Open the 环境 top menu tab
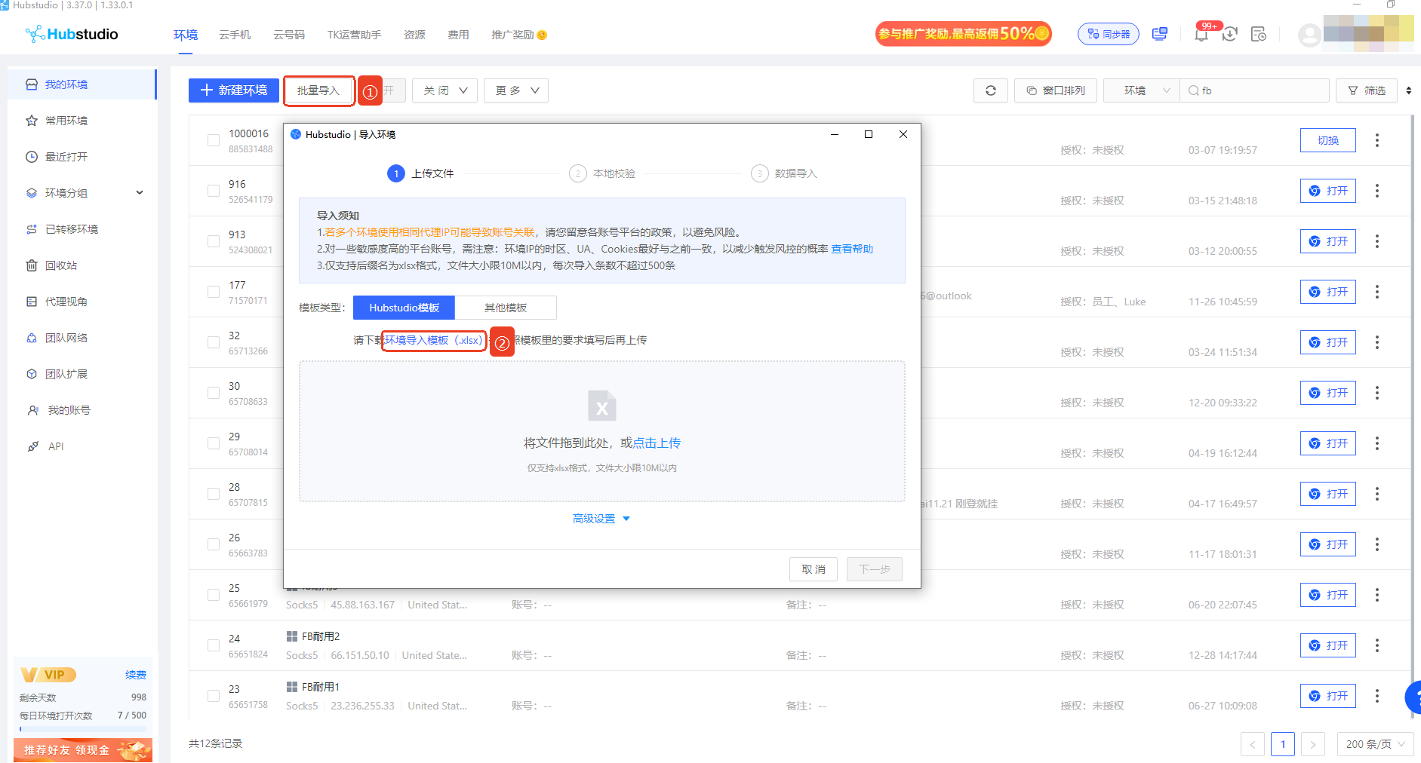Viewport: 1421px width, 763px height. (x=186, y=35)
